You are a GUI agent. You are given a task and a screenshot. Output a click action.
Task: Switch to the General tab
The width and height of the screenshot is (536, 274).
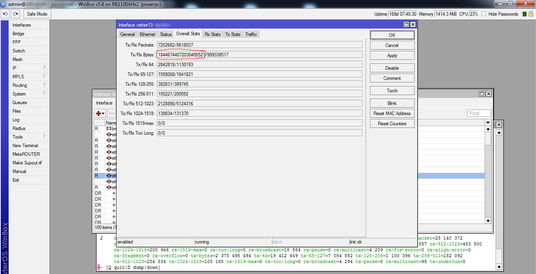click(128, 34)
